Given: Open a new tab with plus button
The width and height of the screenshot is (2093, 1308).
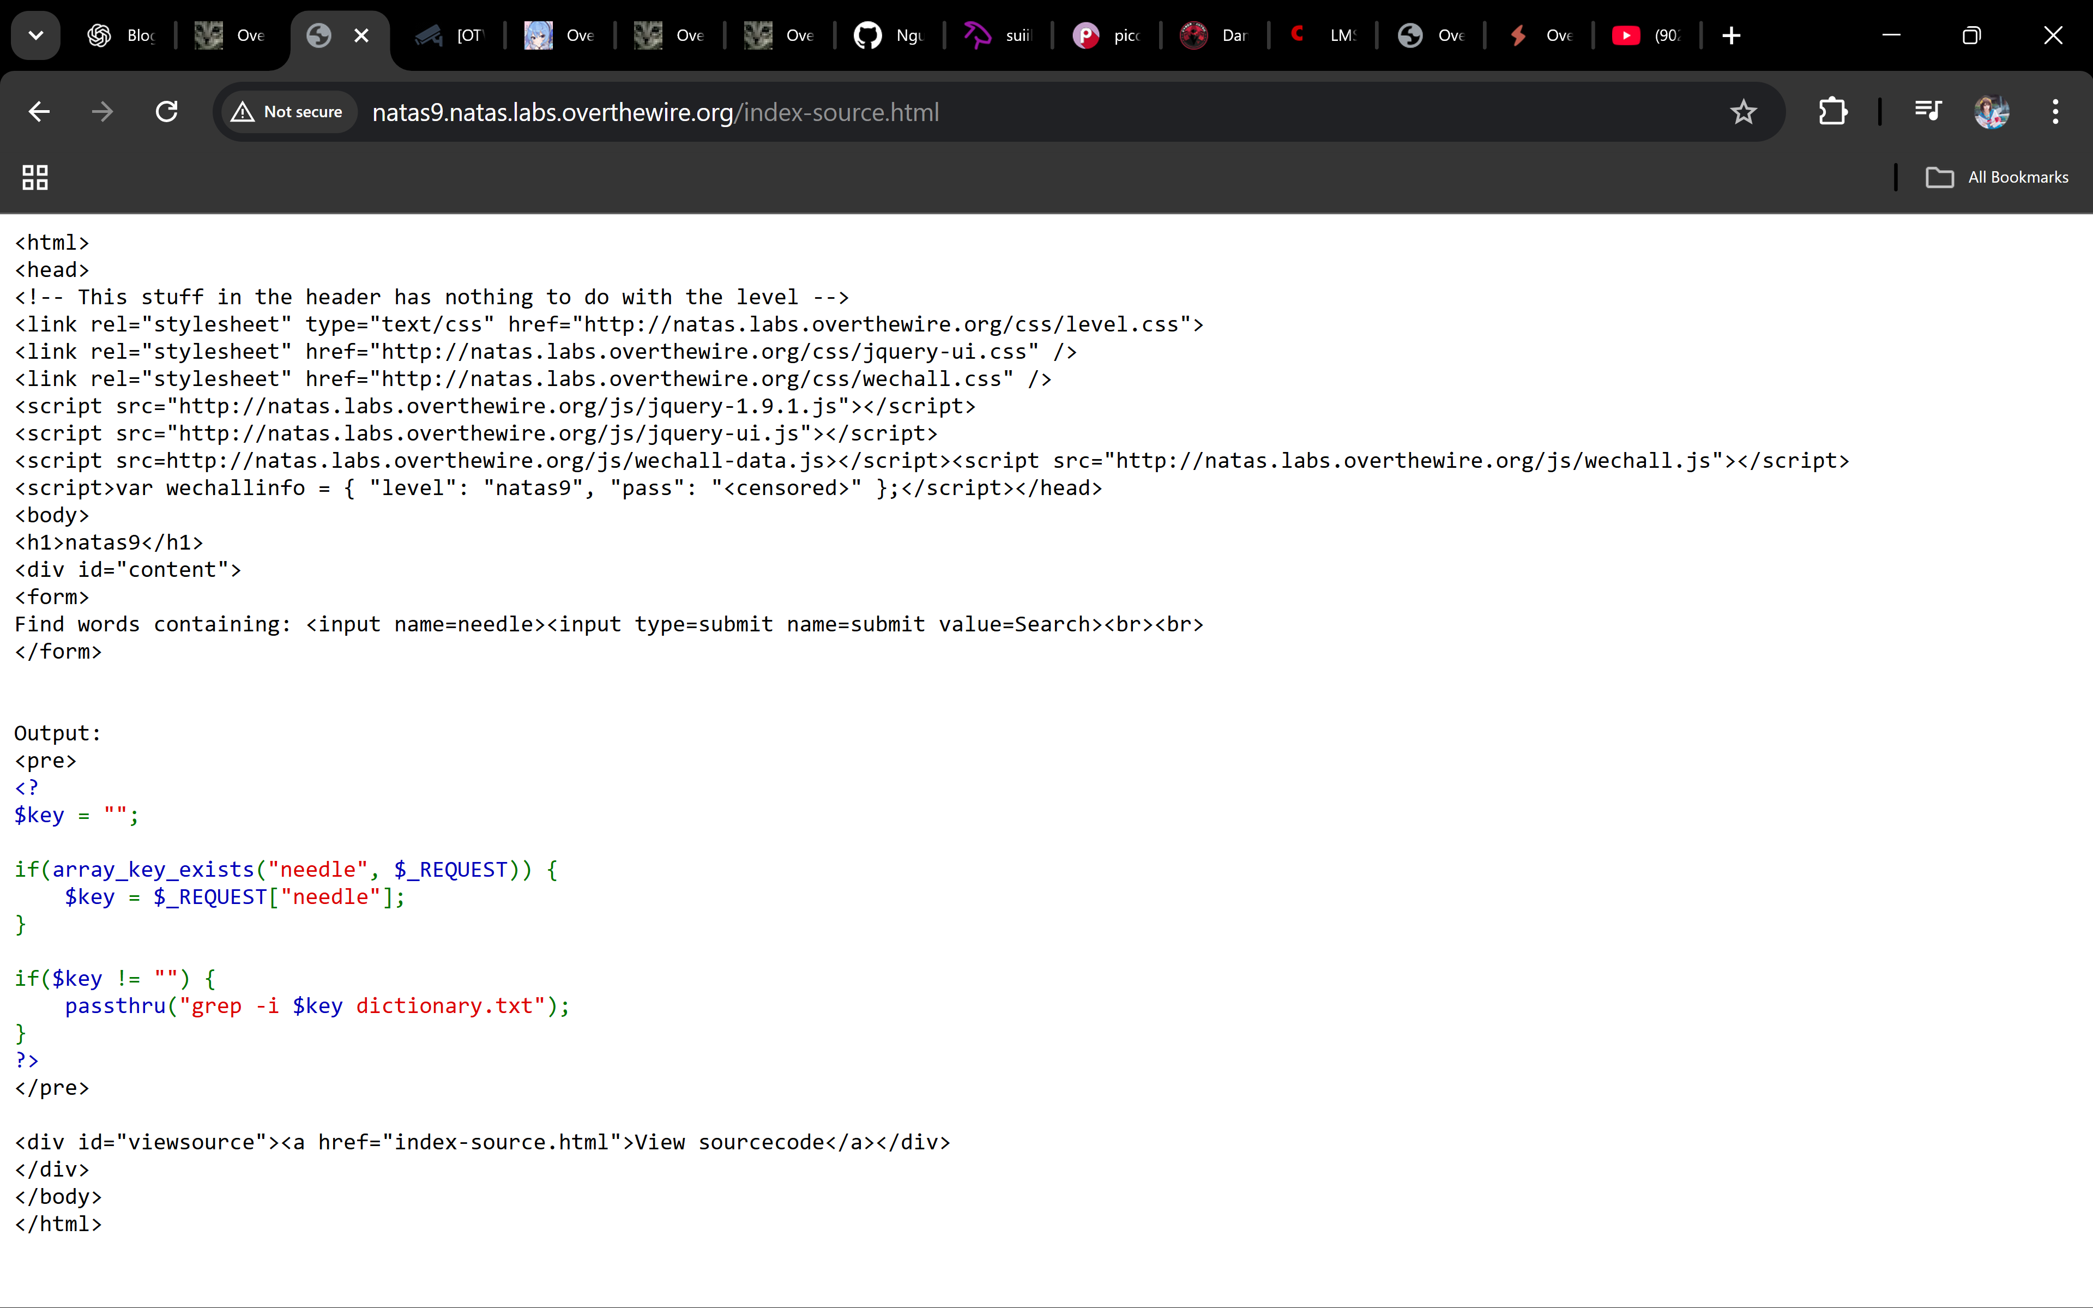Looking at the screenshot, I should 1730,35.
